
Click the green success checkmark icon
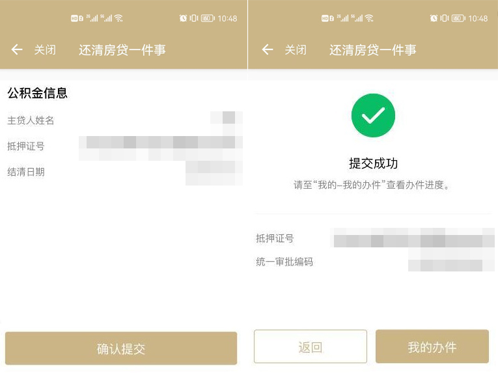coord(373,115)
